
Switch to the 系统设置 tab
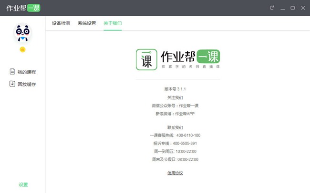point(87,23)
